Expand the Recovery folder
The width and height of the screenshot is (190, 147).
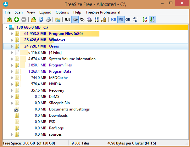click(x=12, y=90)
